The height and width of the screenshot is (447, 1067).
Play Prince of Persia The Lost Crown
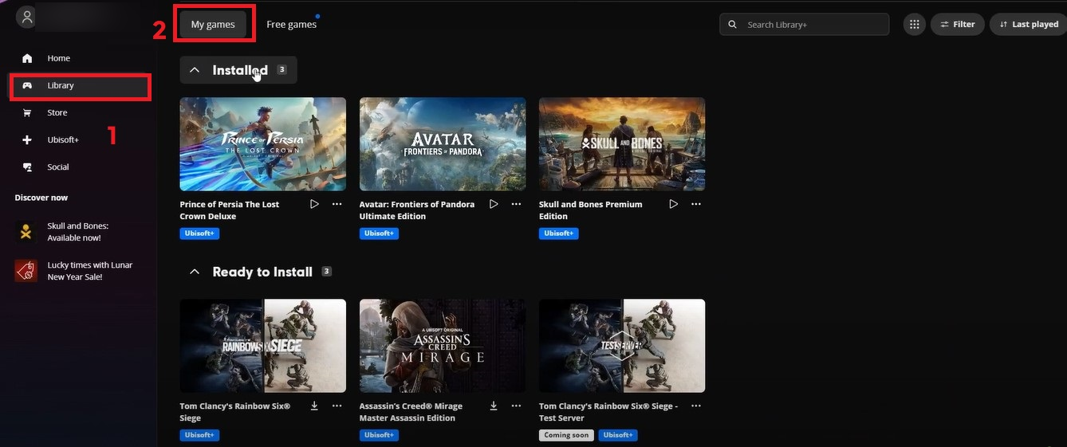point(314,204)
